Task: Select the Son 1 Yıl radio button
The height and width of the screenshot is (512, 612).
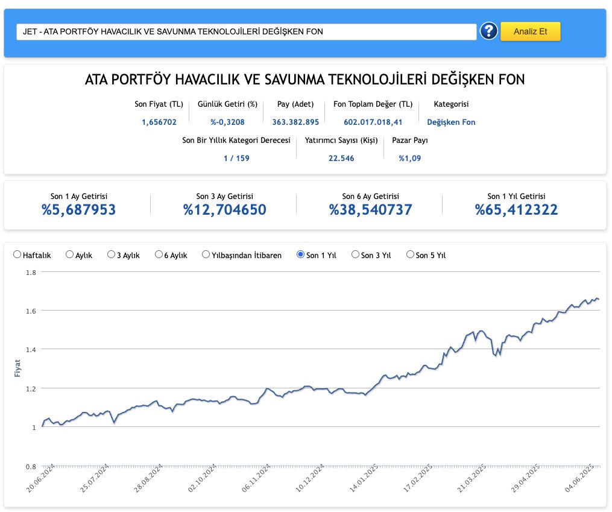Action: (300, 254)
